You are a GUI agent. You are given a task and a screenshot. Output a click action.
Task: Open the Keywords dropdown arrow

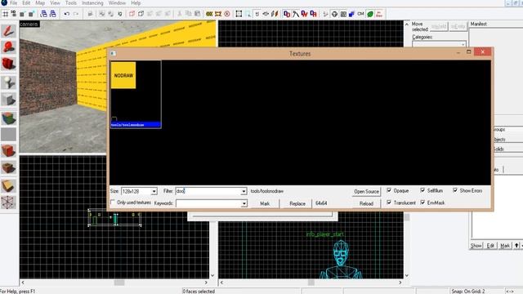(244, 203)
